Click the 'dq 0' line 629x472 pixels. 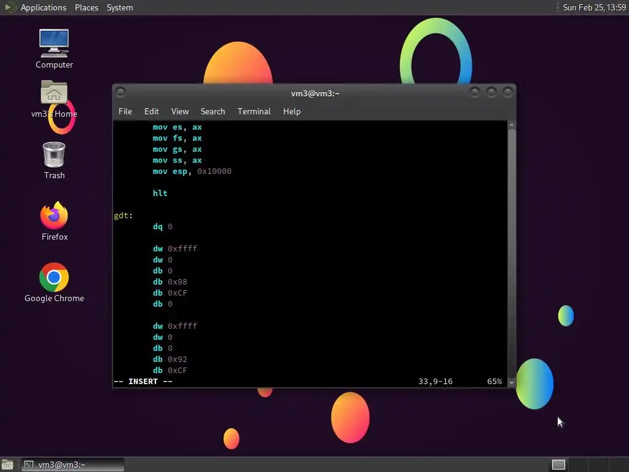(162, 226)
